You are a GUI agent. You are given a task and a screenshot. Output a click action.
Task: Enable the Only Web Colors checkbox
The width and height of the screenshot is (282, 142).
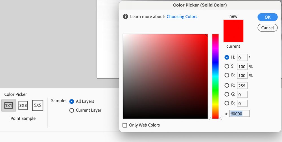[x=125, y=125]
